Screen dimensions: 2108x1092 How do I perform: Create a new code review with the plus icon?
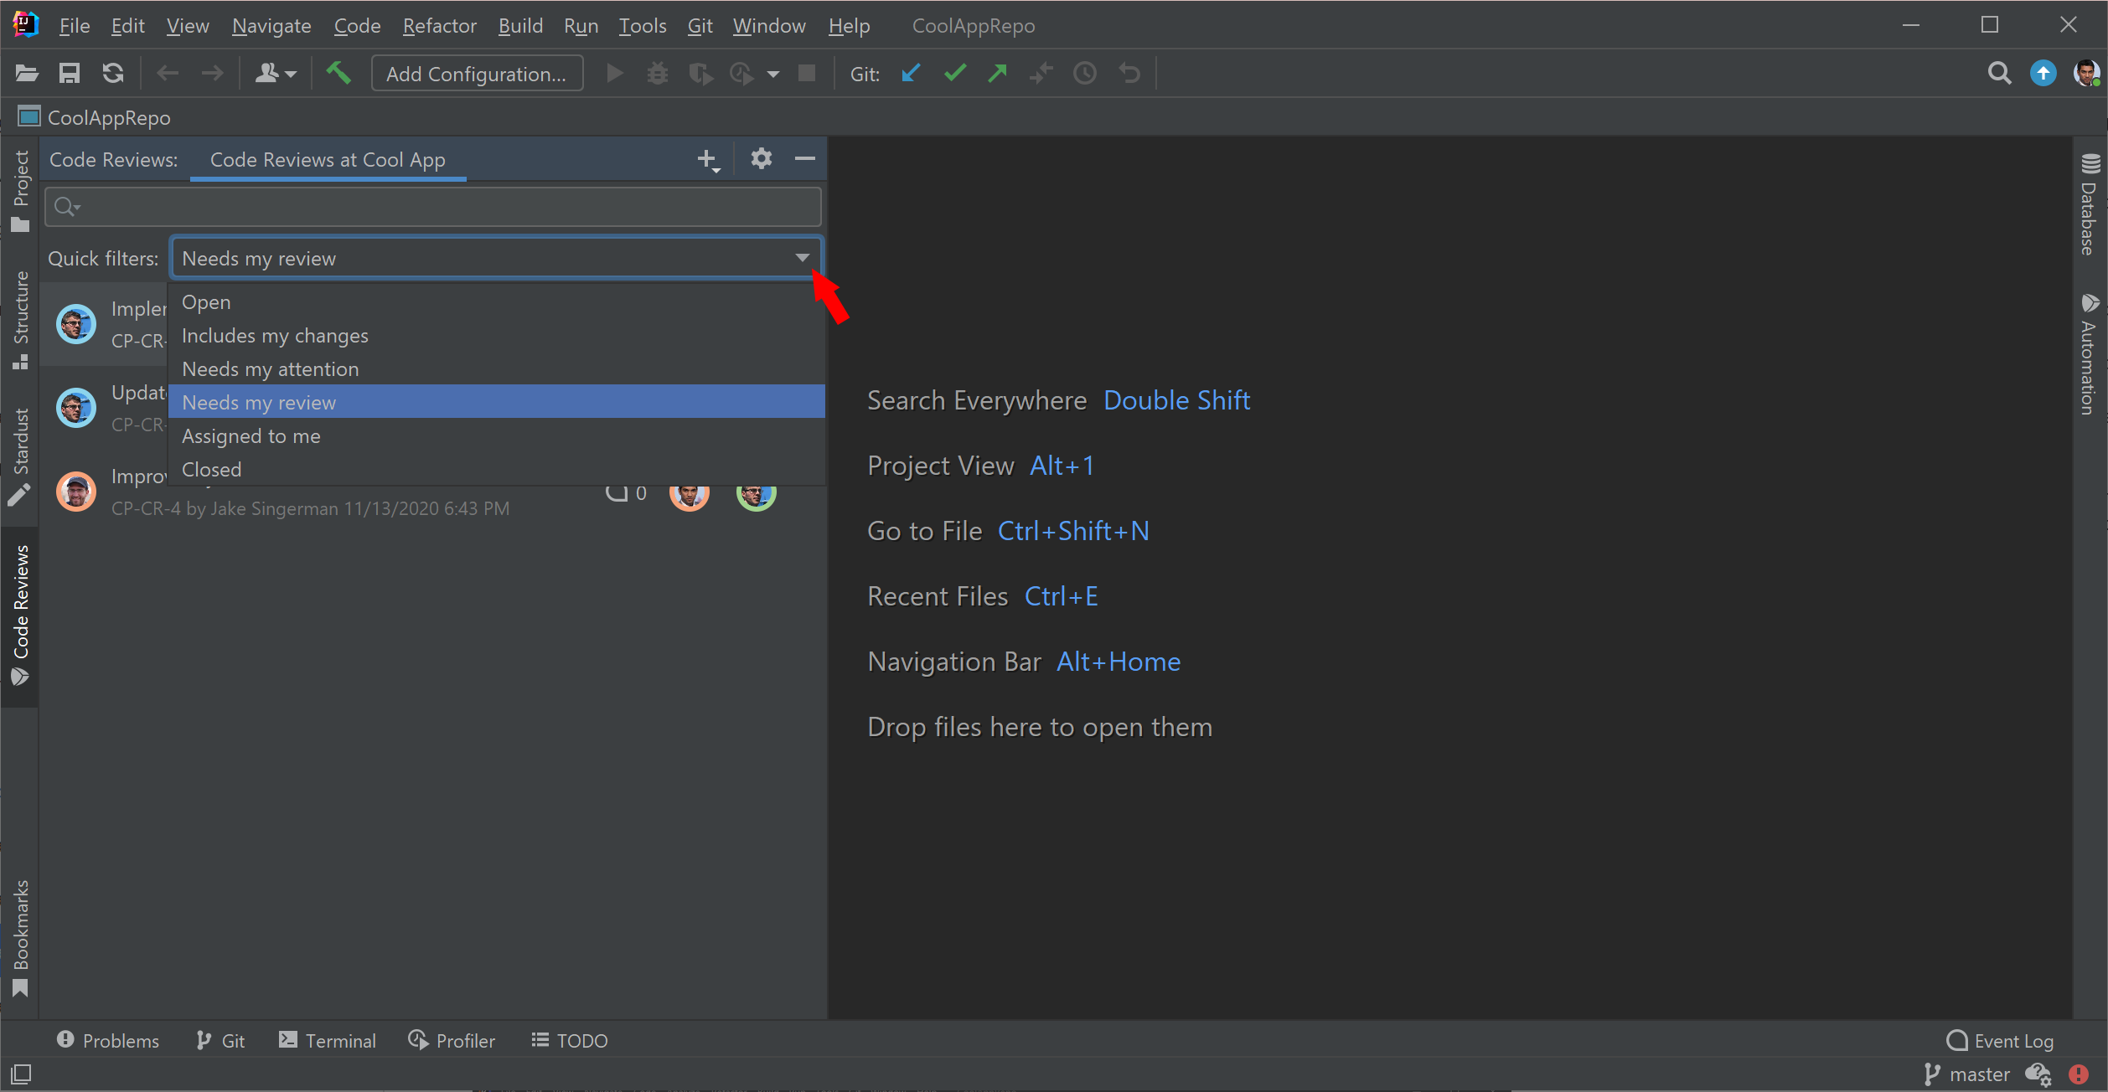click(706, 159)
